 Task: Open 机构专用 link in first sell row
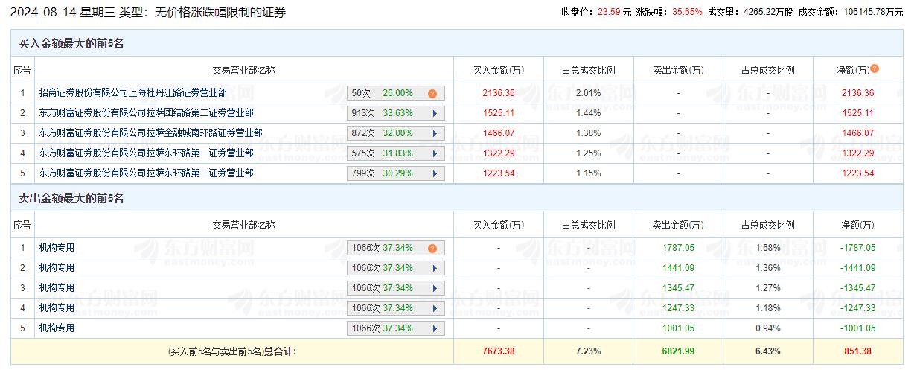point(57,248)
